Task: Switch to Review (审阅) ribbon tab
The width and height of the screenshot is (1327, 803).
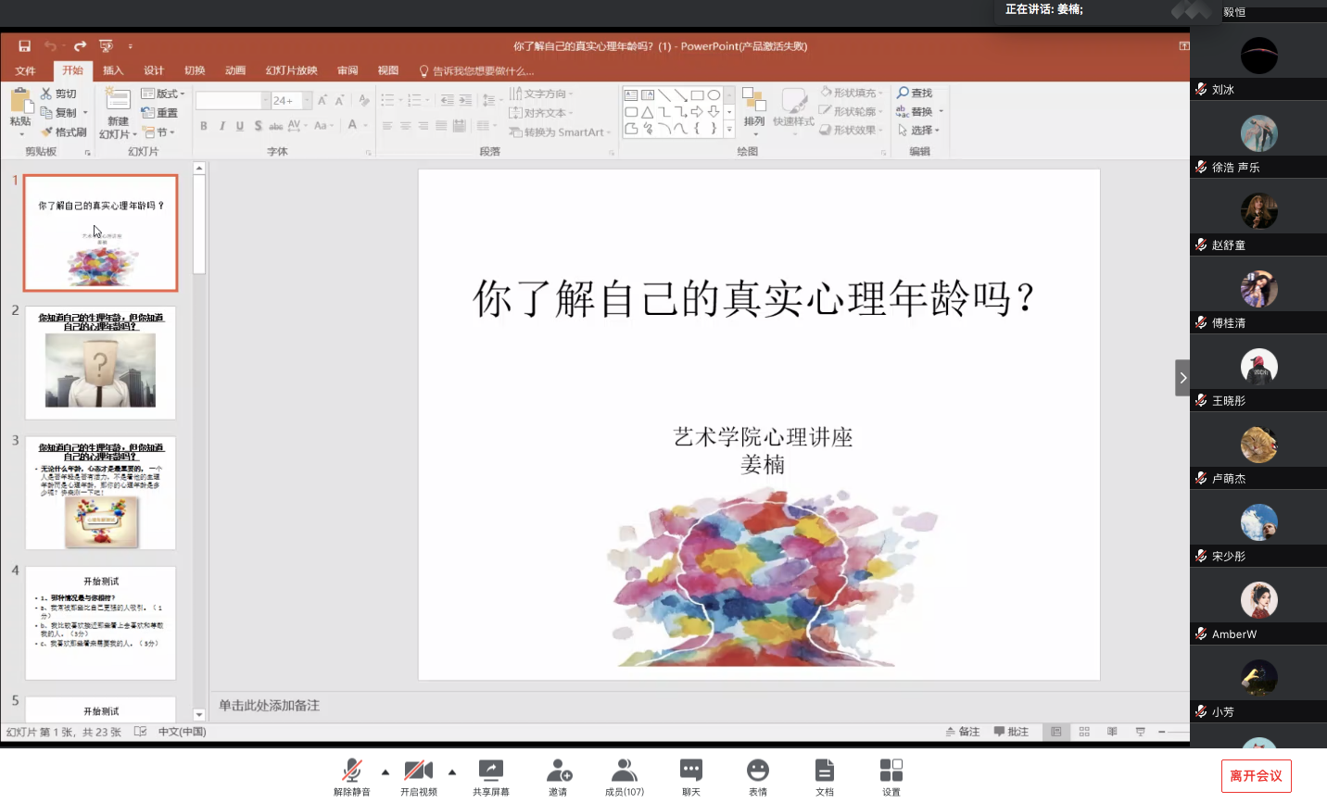Action: (x=348, y=70)
